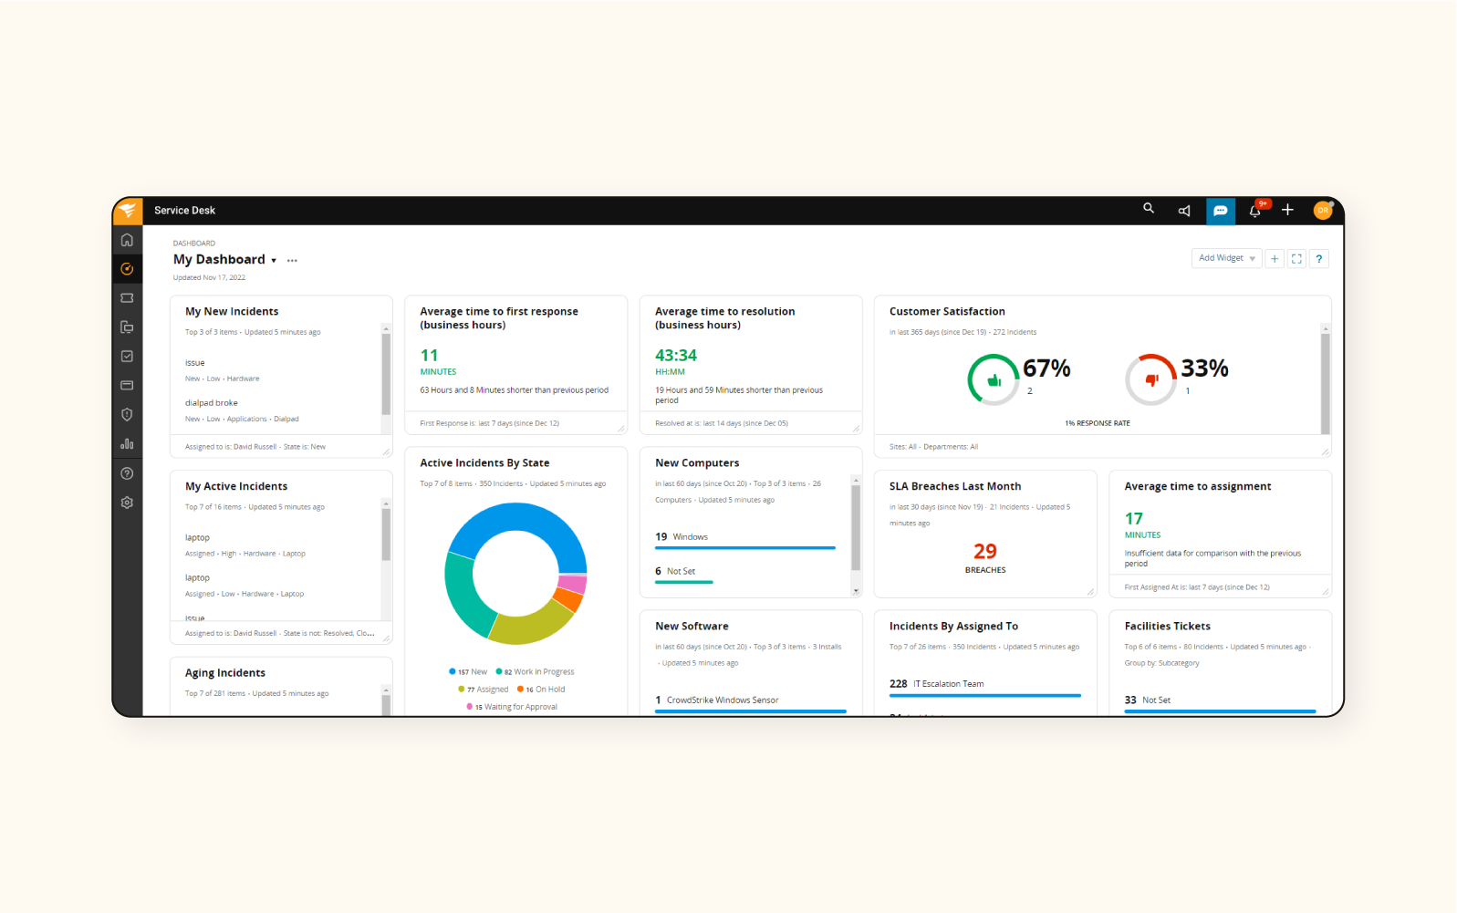The width and height of the screenshot is (1457, 913).
Task: Open the Assets computer icon in the sidebar
Action: coord(127,327)
